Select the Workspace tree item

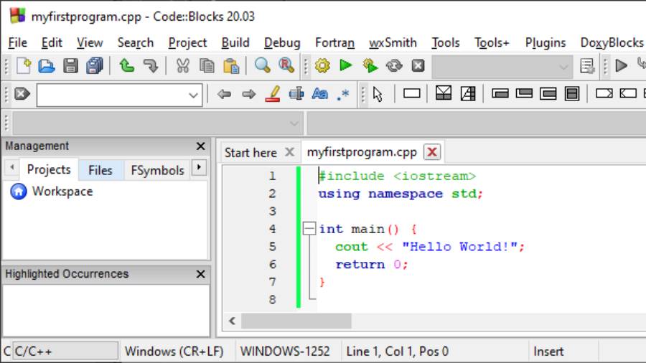pyautogui.click(x=62, y=192)
